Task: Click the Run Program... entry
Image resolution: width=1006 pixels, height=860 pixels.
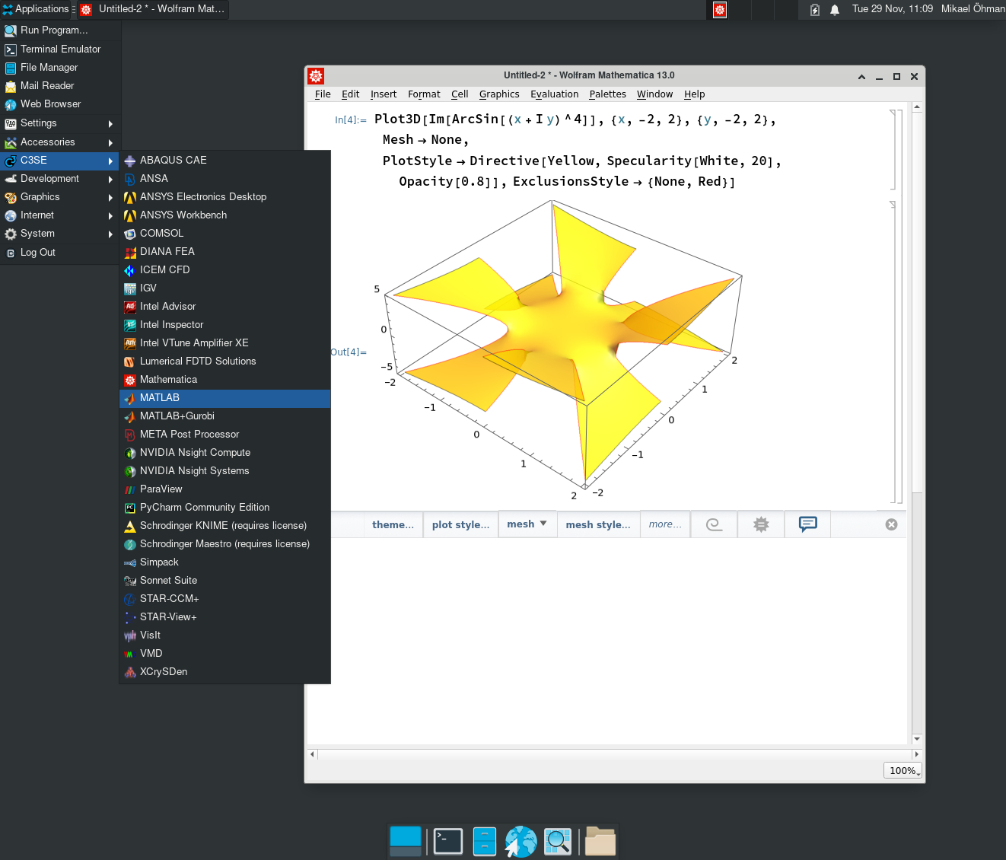Action: (60, 30)
